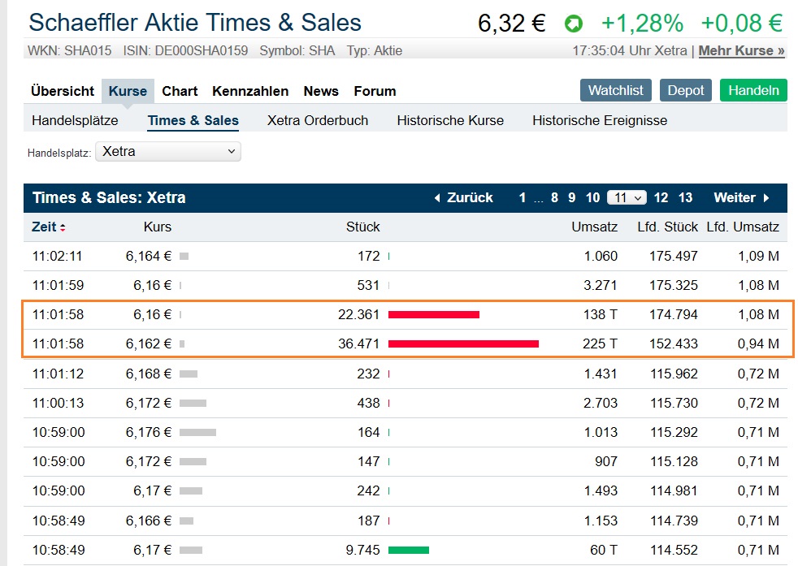The width and height of the screenshot is (798, 566).
Task: Open the Forum tab
Action: 375,91
